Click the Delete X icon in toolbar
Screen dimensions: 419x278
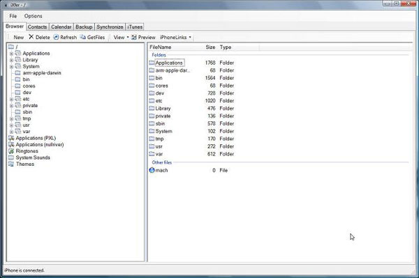pyautogui.click(x=31, y=37)
